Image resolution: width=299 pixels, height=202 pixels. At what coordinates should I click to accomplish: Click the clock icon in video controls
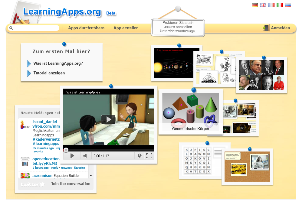click(x=139, y=156)
